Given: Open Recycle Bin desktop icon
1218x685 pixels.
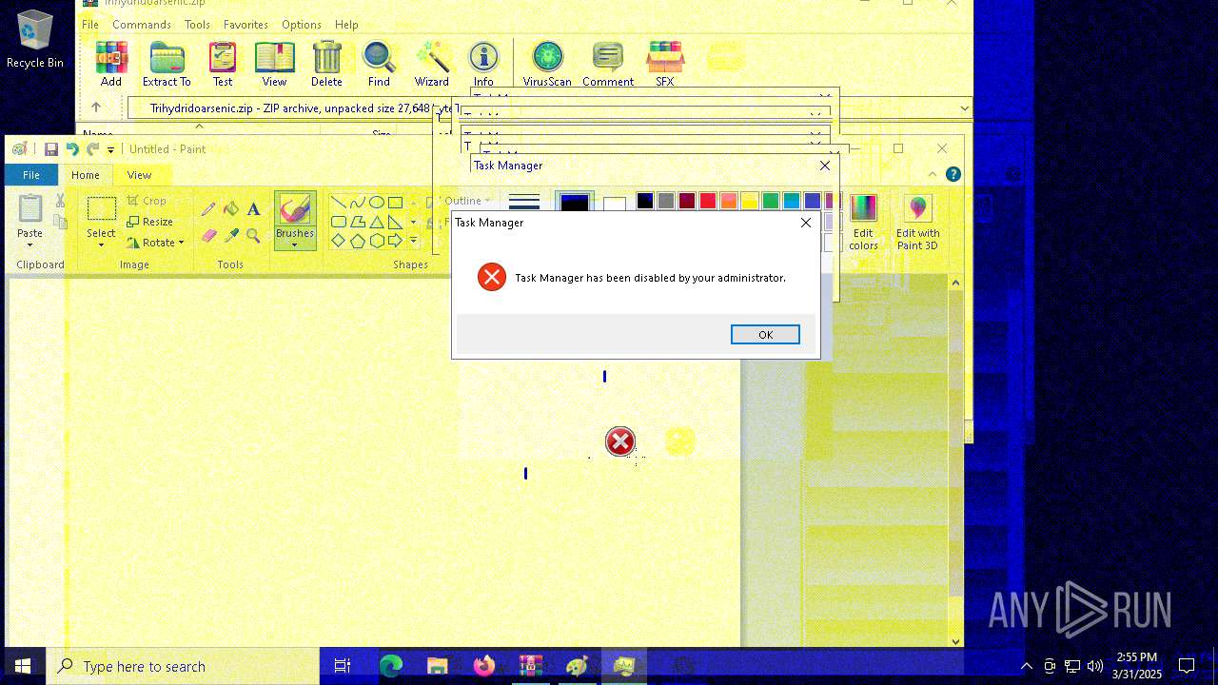Looking at the screenshot, I should [x=35, y=40].
